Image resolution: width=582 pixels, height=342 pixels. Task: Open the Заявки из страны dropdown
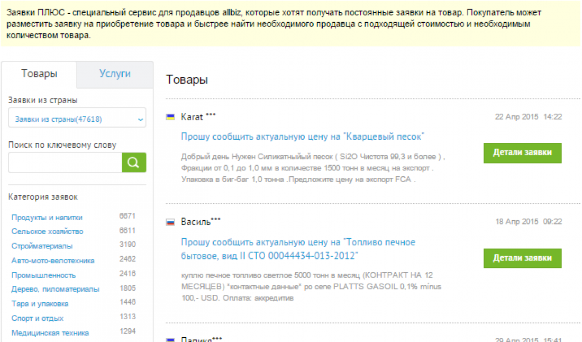[x=77, y=119]
